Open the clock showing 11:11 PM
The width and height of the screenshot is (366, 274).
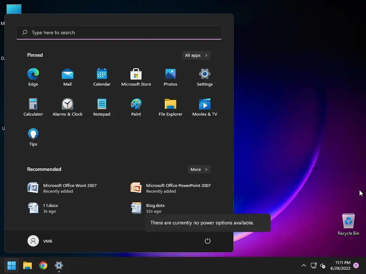pos(341,265)
